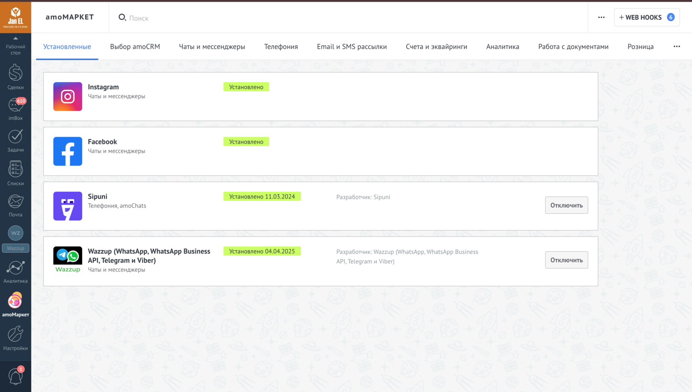This screenshot has width=692, height=392.
Task: Click the amoМАРКЕТ page heading
Action: click(x=70, y=17)
